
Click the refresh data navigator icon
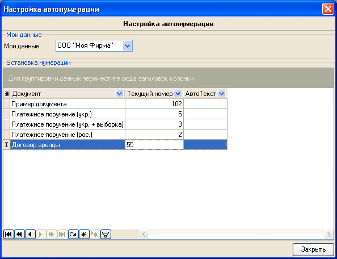[73, 234]
